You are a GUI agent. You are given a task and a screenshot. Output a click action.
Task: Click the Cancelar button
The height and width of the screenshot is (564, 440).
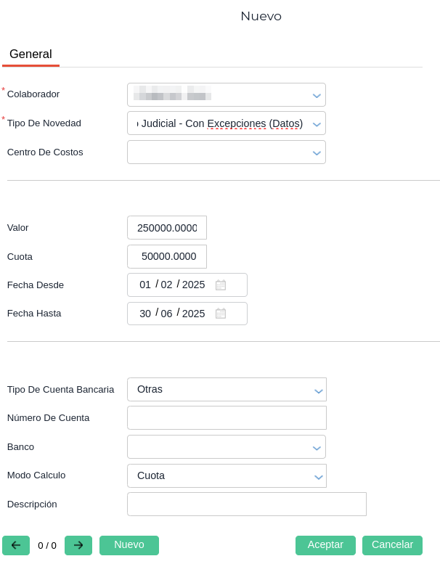point(392,545)
